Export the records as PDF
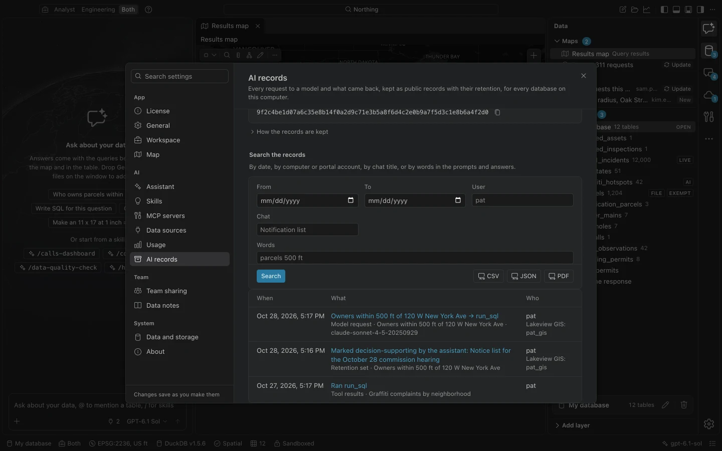 point(559,276)
